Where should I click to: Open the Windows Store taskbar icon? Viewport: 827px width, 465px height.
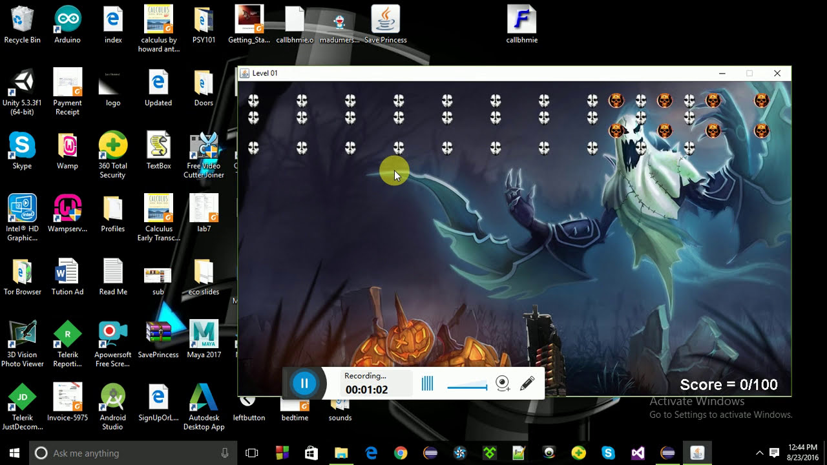point(311,453)
